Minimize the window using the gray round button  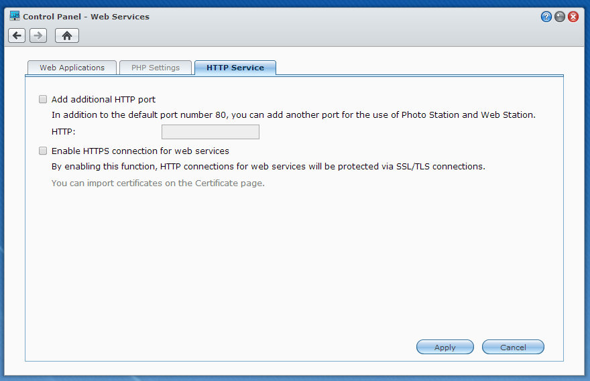pyautogui.click(x=560, y=17)
